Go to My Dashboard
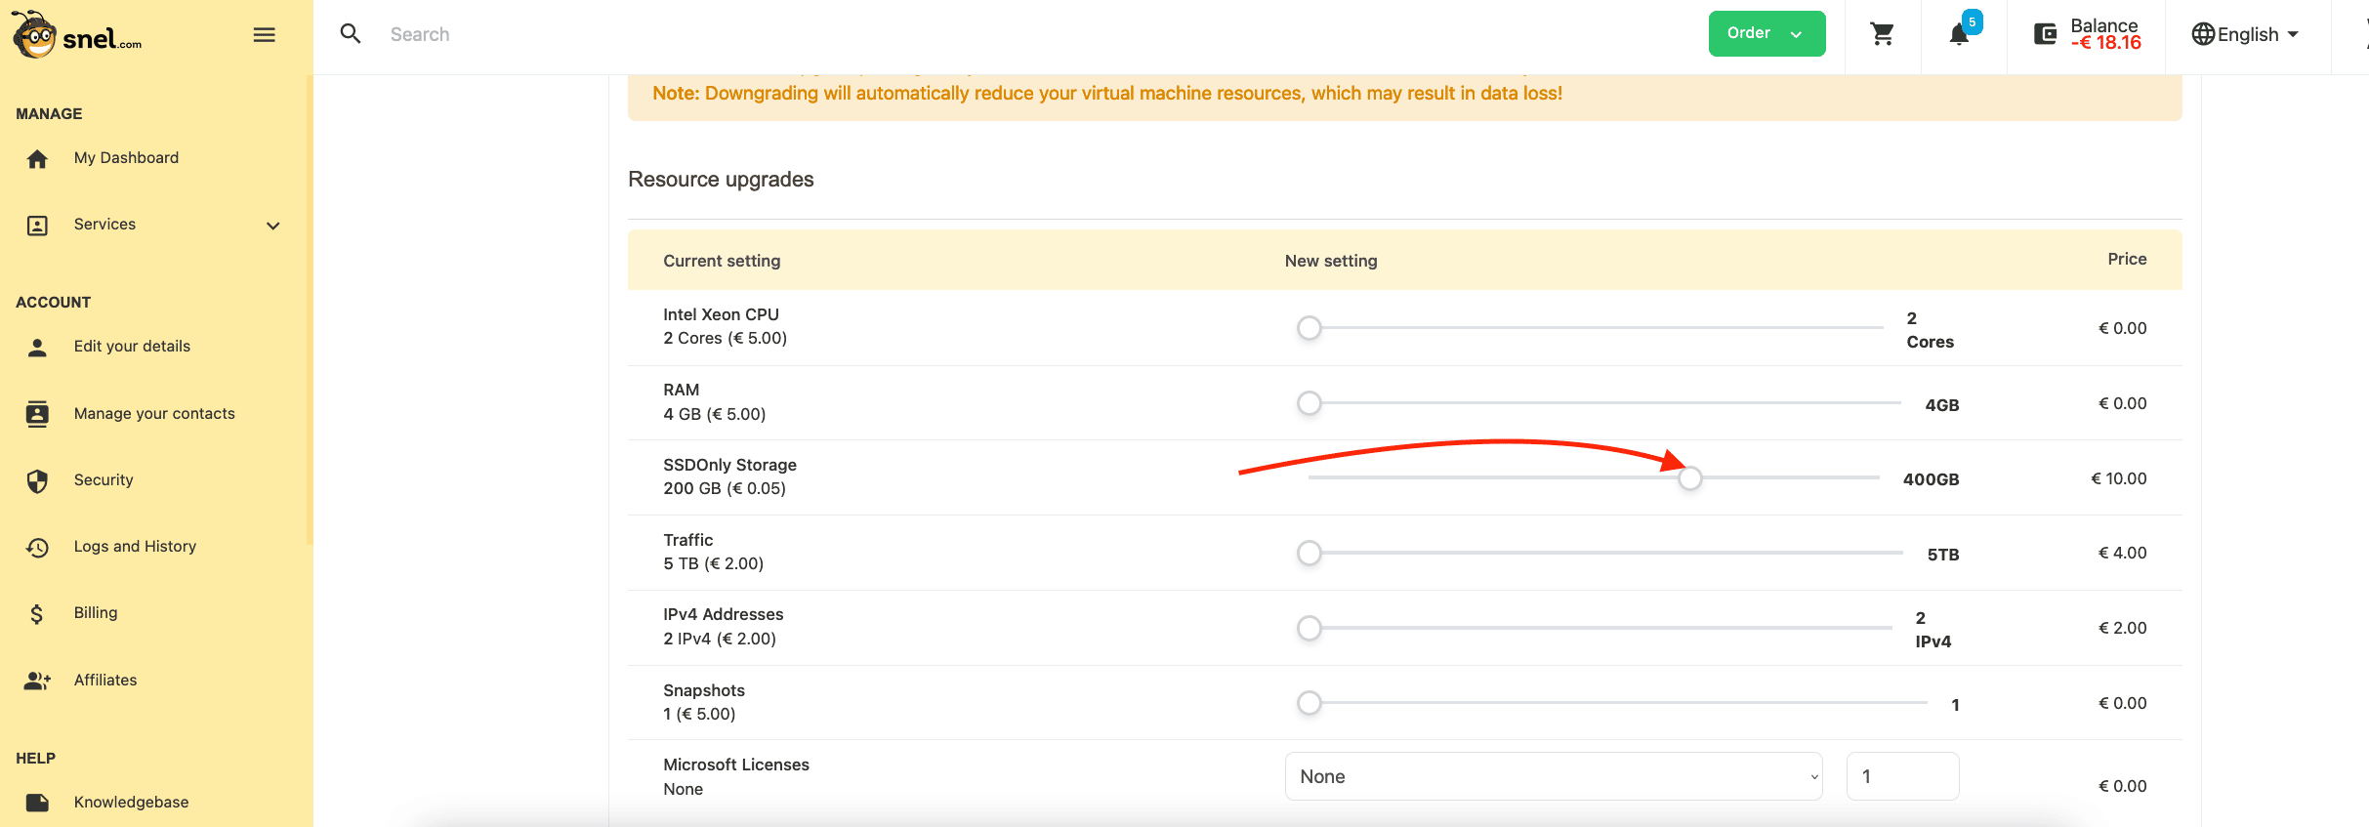 pos(126,158)
